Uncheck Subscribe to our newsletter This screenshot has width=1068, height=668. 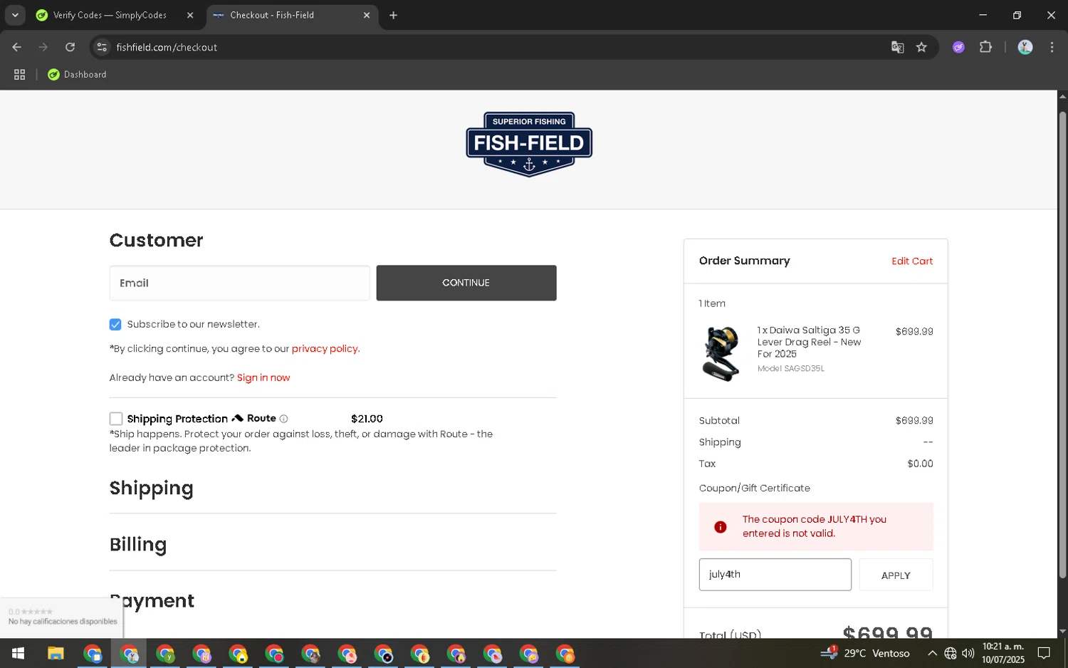pos(115,324)
